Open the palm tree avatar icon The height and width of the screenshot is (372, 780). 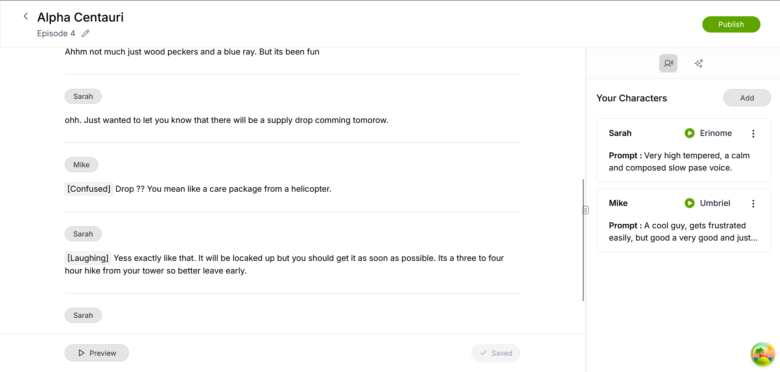click(x=763, y=354)
